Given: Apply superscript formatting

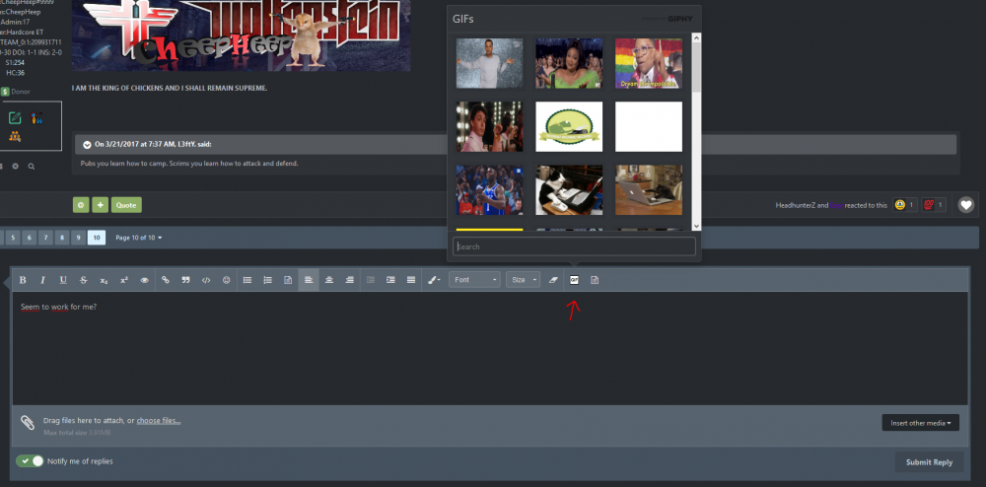Looking at the screenshot, I should click(124, 280).
